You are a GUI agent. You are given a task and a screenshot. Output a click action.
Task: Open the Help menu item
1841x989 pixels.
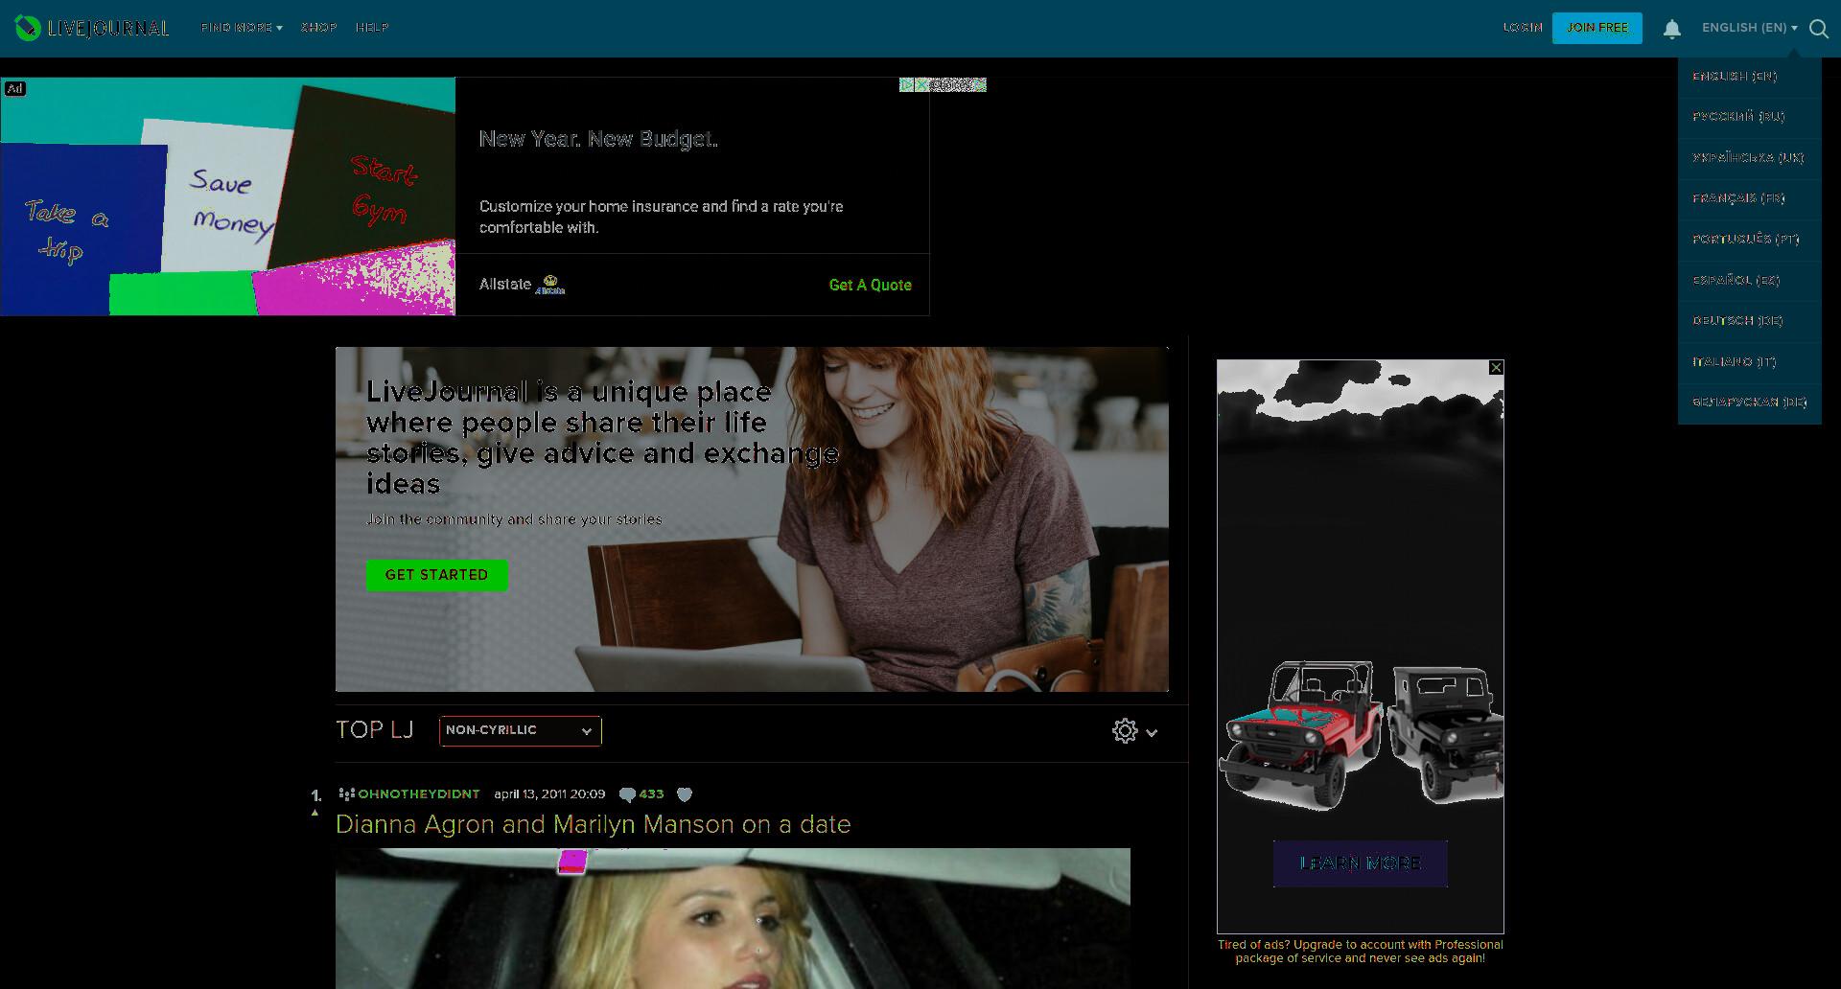[x=372, y=28]
